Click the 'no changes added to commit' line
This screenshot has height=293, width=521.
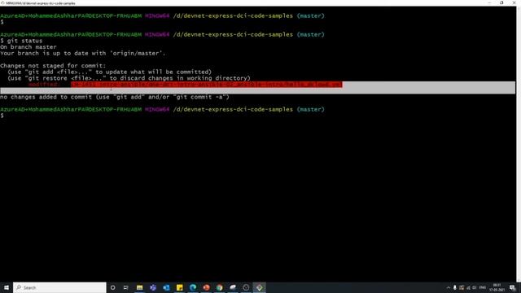coord(115,97)
